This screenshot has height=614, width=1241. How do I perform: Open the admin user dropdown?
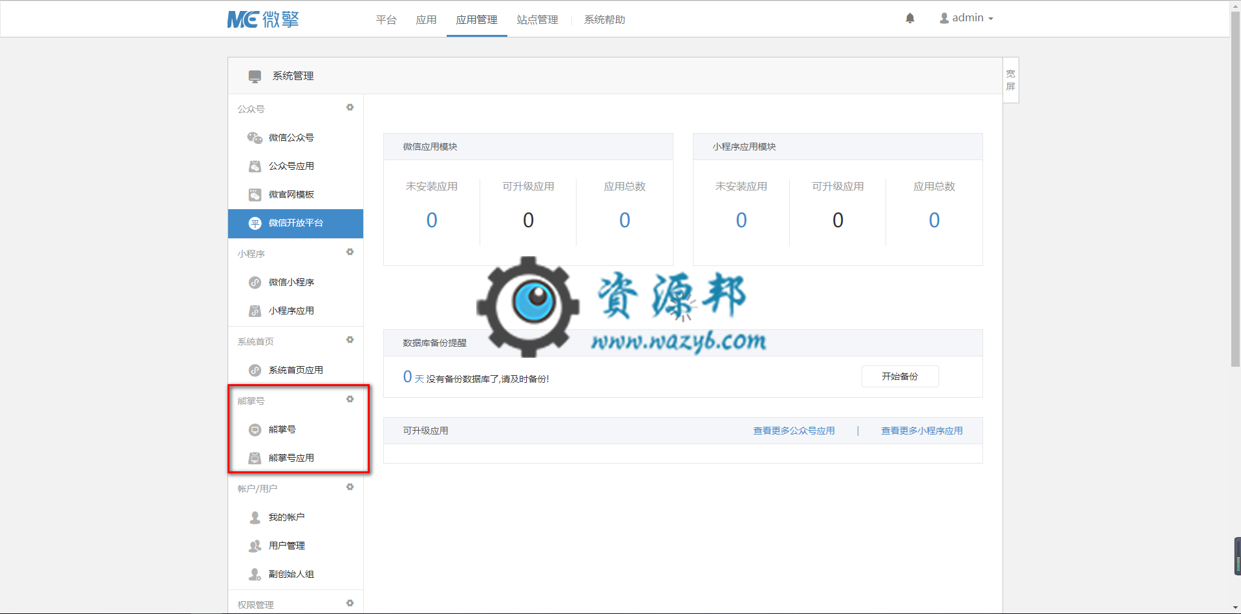click(966, 18)
